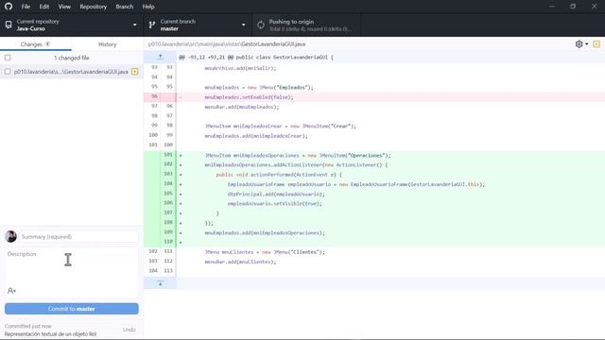Minimize the GitHub Desktop window
This screenshot has height=340, width=605.
coord(552,7)
